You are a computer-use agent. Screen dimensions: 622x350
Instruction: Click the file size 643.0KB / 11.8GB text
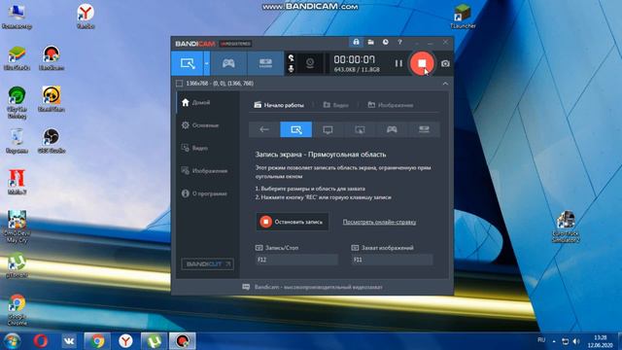tap(357, 70)
